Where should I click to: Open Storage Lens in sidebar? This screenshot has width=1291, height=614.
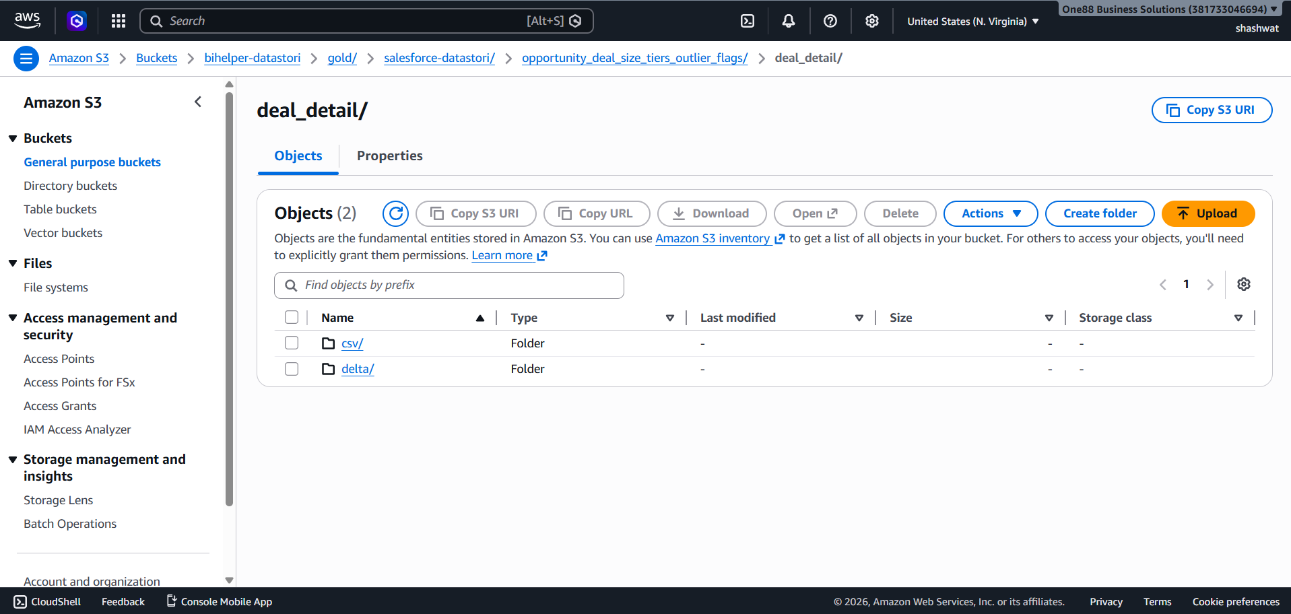click(59, 500)
